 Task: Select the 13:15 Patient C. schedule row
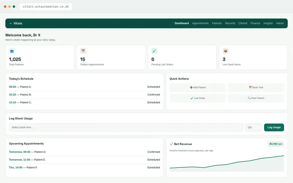(x=85, y=102)
